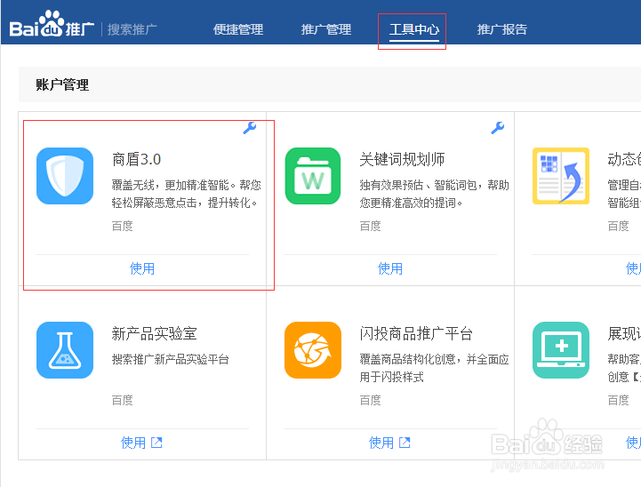Viewport: 641px width, 487px height.
Task: Click 百度 label under 新产品实验室
Action: click(122, 400)
